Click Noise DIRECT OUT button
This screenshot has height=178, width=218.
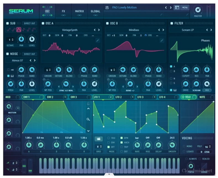(x=30, y=54)
